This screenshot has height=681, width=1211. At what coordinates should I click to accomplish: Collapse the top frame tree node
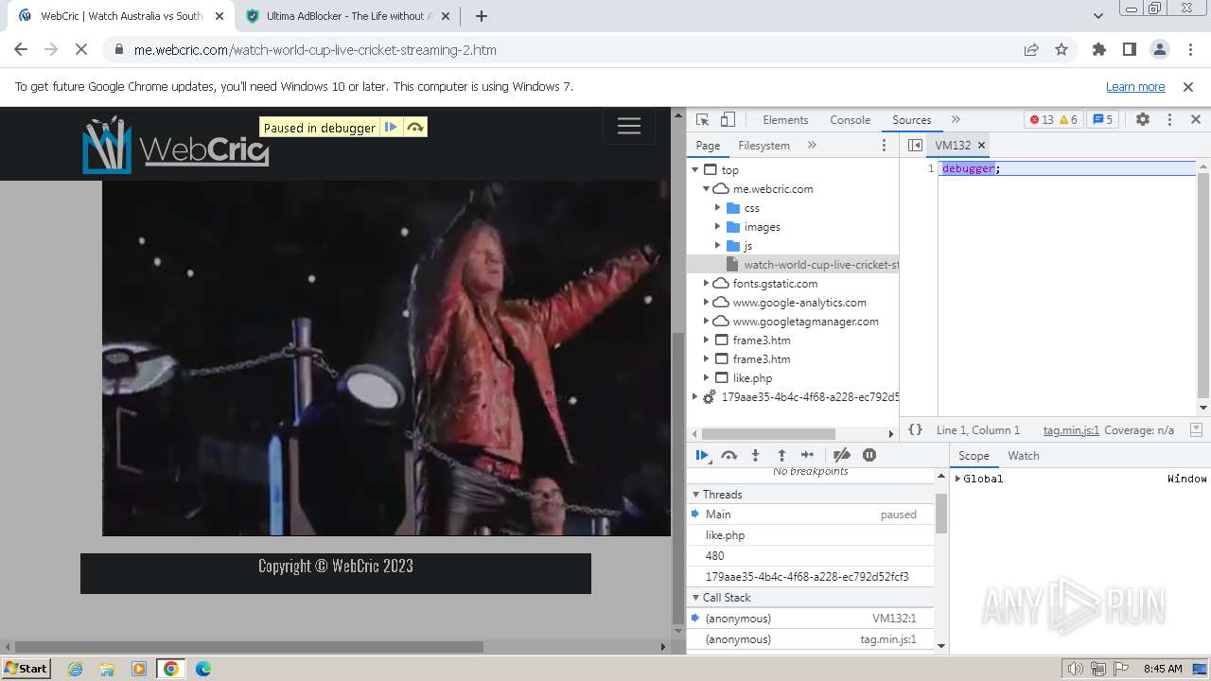[695, 170]
